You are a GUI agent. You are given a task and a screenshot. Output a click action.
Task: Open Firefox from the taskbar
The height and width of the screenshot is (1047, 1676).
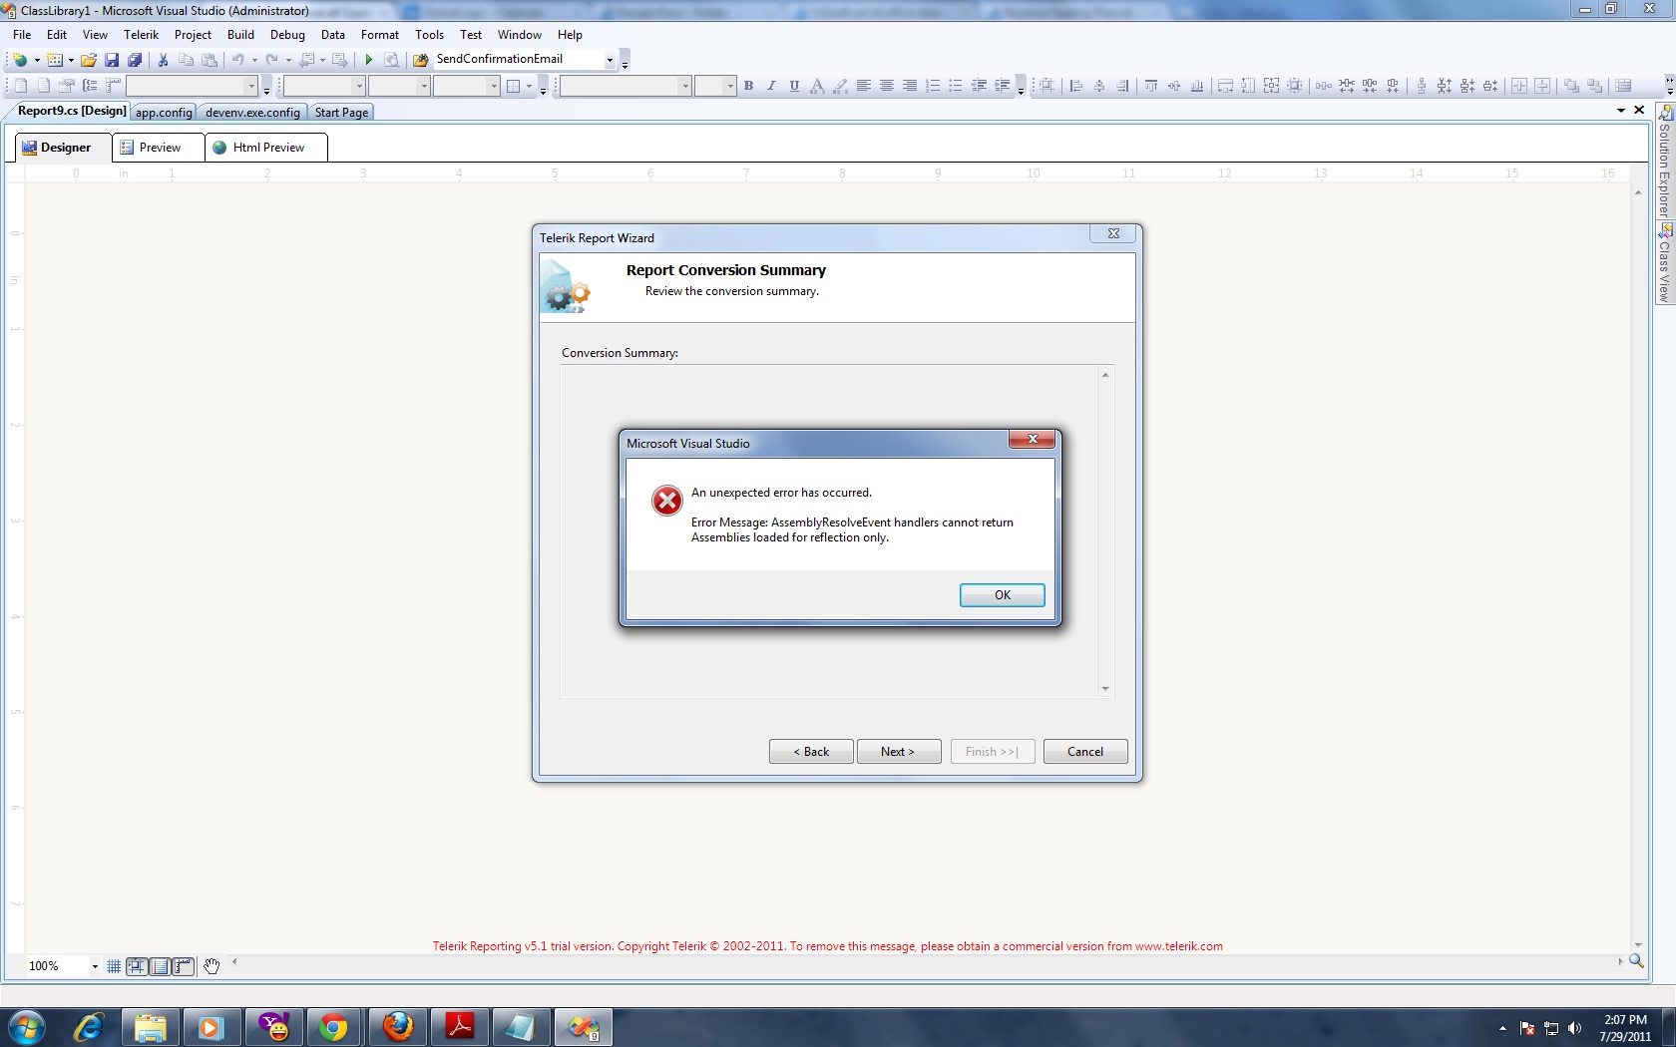tap(397, 1027)
